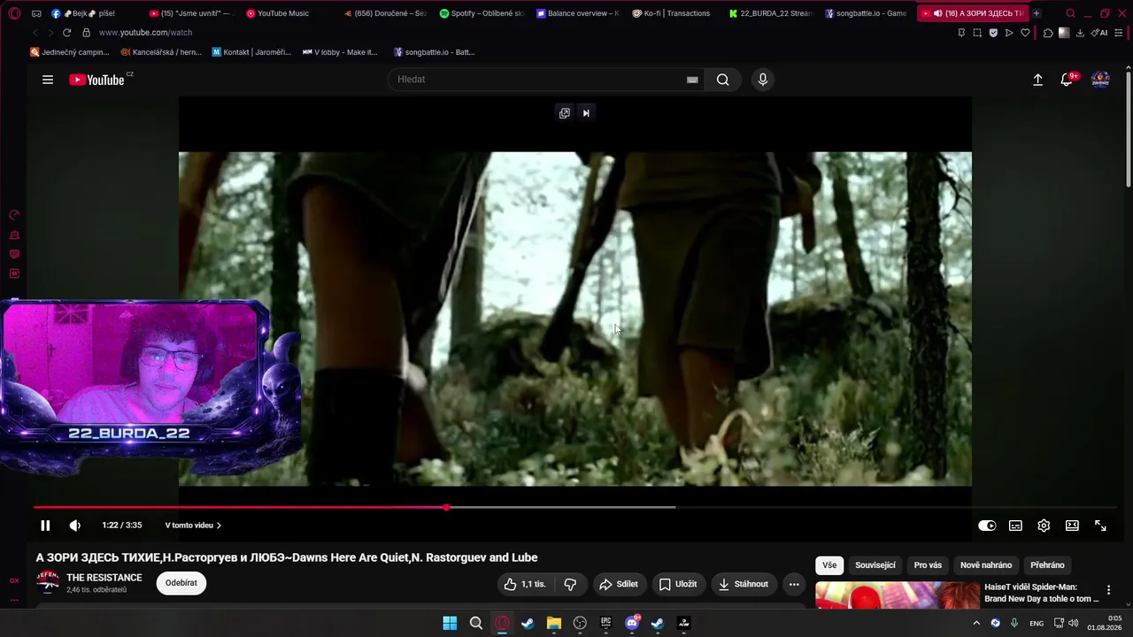Open the ENG language switcher
The height and width of the screenshot is (637, 1133).
(x=1037, y=623)
